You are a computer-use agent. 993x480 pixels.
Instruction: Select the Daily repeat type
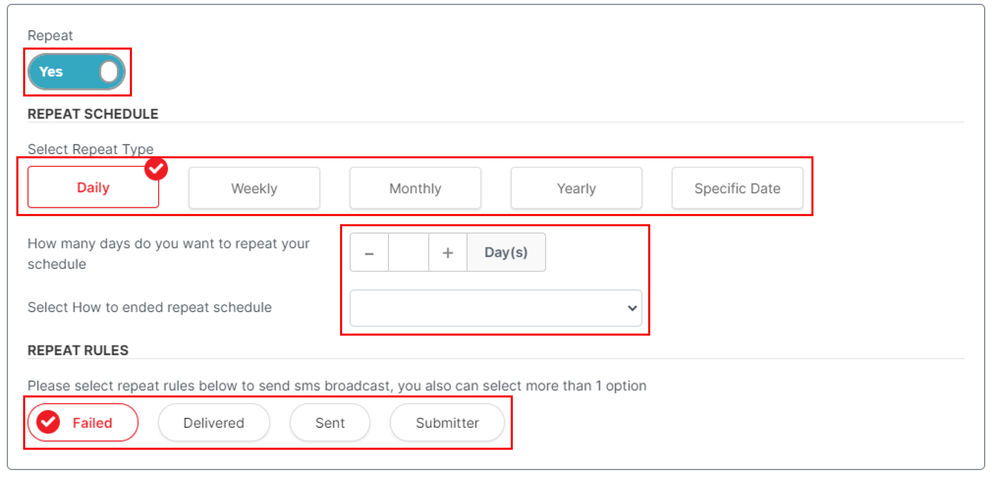coord(93,188)
